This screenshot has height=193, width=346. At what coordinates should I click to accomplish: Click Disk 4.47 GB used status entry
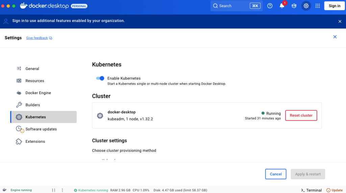pyautogui.click(x=180, y=190)
